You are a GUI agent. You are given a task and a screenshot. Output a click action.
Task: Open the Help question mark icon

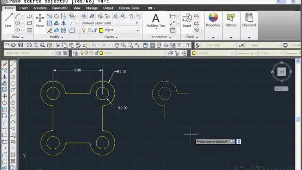coord(188,45)
